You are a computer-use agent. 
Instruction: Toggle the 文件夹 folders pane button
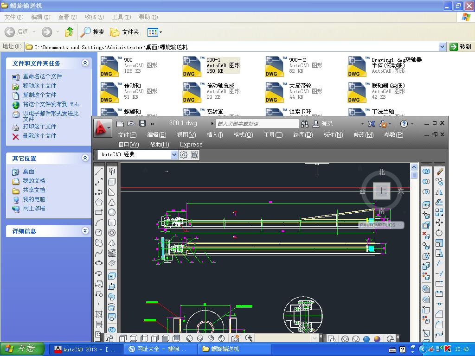pos(125,32)
